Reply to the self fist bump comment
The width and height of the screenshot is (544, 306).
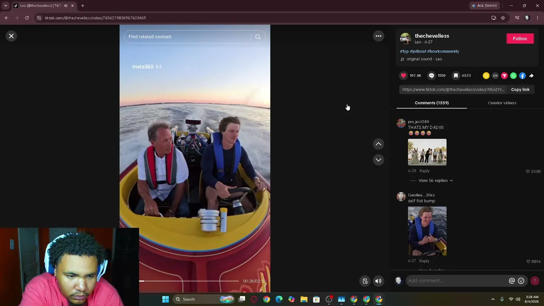(x=424, y=261)
